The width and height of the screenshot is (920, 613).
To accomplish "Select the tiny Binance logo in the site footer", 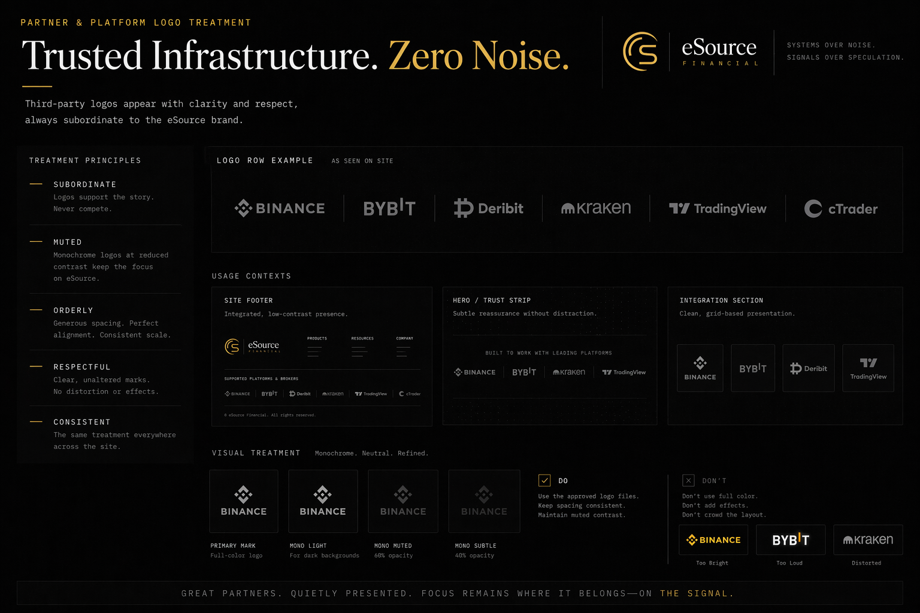I will [x=237, y=393].
